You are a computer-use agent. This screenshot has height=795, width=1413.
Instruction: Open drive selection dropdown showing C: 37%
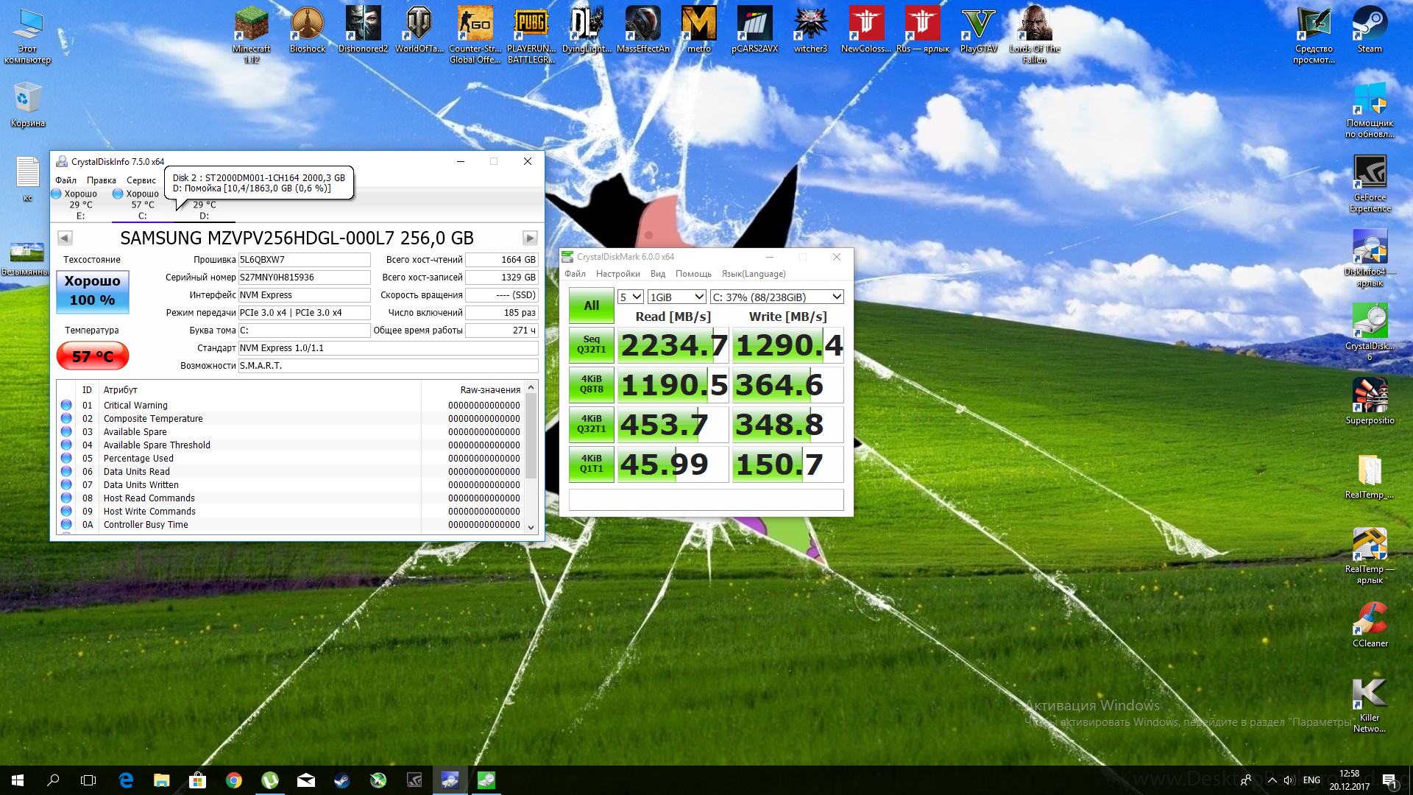[776, 297]
